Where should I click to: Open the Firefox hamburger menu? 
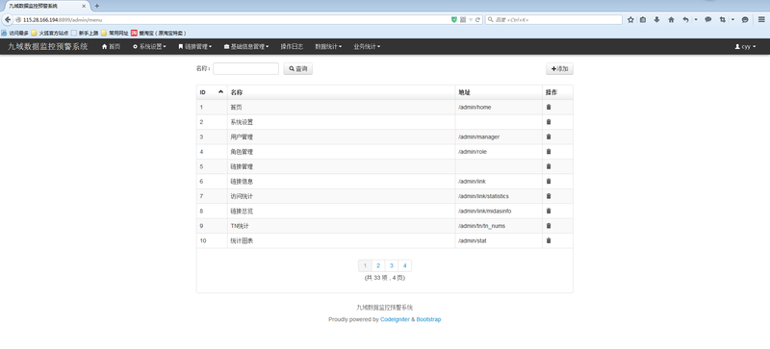(761, 19)
